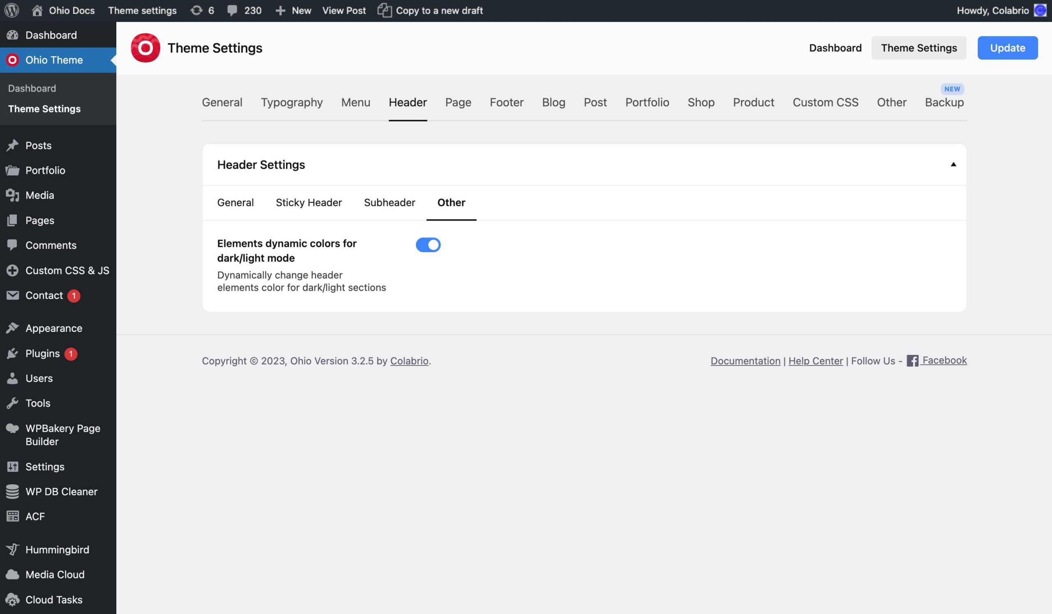Click the Ohio Docs site name
The width and height of the screenshot is (1052, 614).
click(72, 10)
